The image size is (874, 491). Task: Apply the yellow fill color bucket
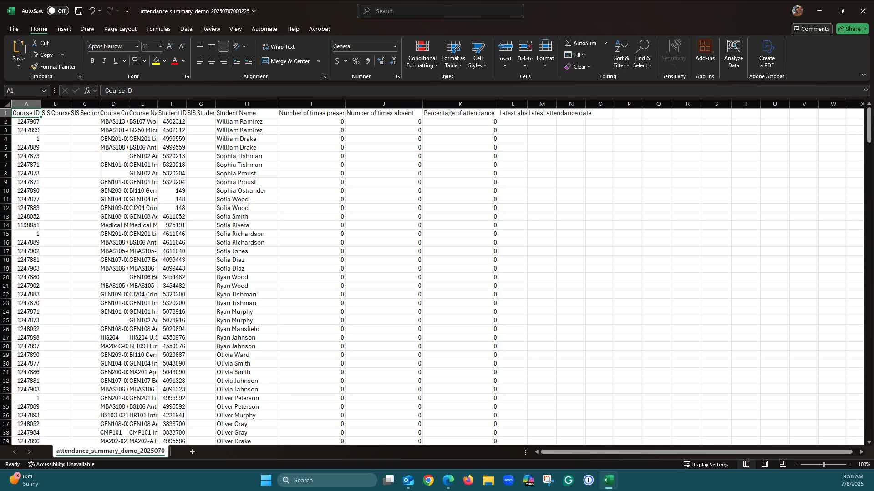coord(156,61)
